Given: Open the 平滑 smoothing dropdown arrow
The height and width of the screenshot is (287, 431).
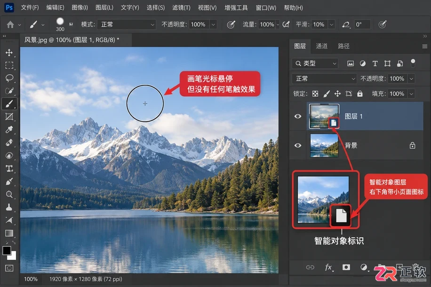Looking at the screenshot, I should tap(332, 24).
